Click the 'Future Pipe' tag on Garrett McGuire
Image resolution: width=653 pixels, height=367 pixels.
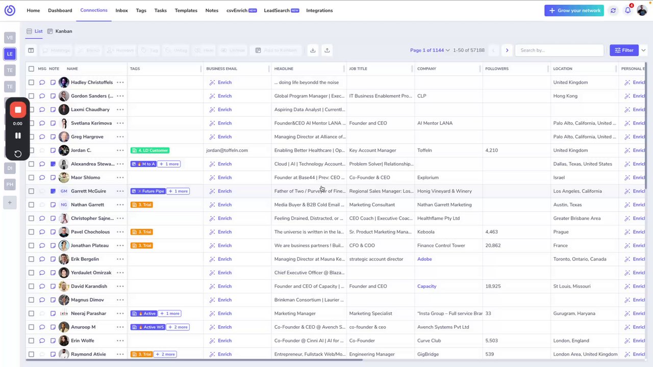pos(148,191)
